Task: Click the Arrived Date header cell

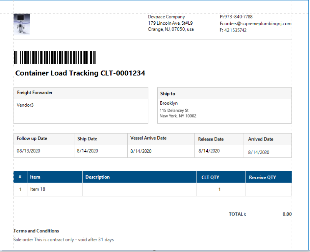Action: pos(261,139)
